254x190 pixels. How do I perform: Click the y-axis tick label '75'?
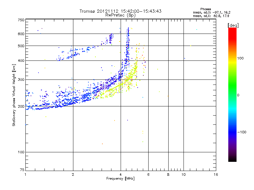(22, 170)
